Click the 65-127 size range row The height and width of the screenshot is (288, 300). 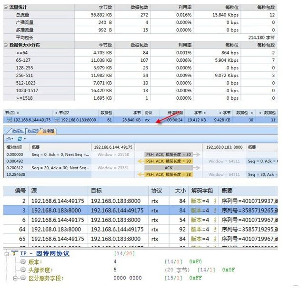coord(140,60)
